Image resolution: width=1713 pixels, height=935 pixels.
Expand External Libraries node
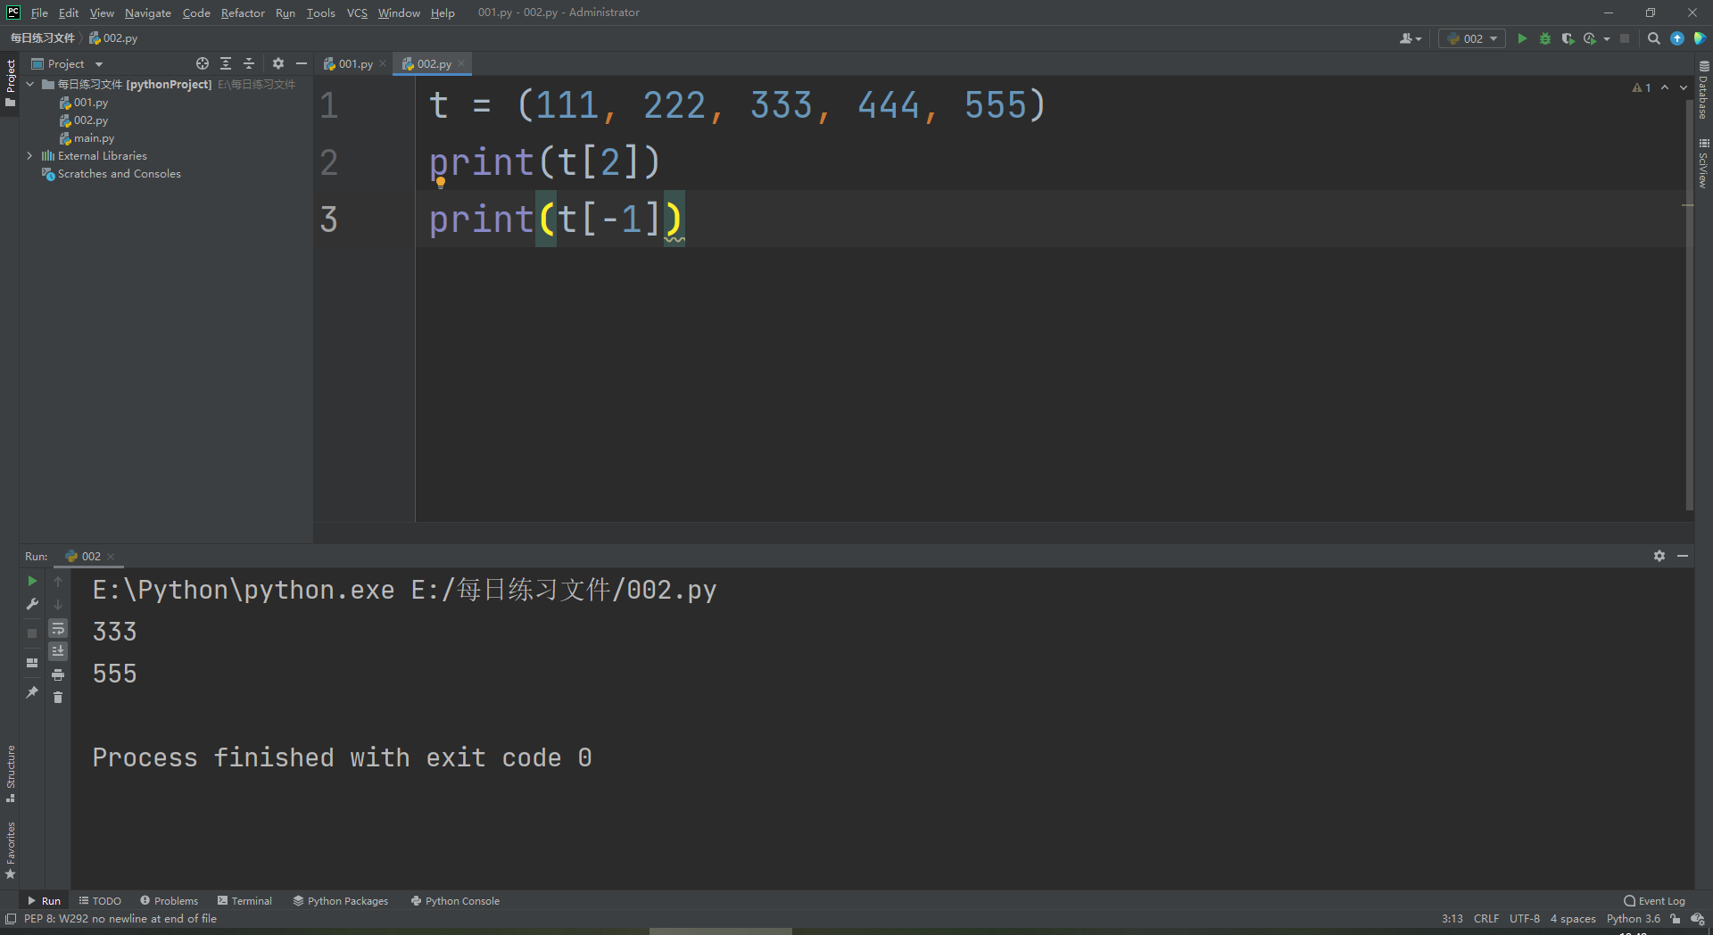[30, 155]
